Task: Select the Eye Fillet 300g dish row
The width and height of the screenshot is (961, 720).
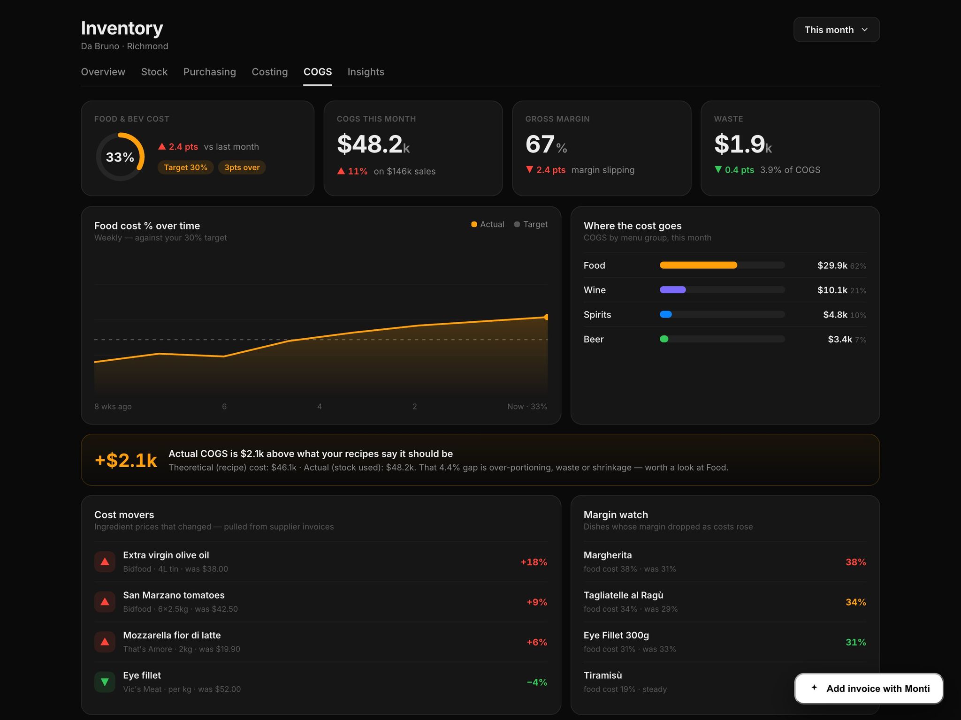Action: pos(725,642)
